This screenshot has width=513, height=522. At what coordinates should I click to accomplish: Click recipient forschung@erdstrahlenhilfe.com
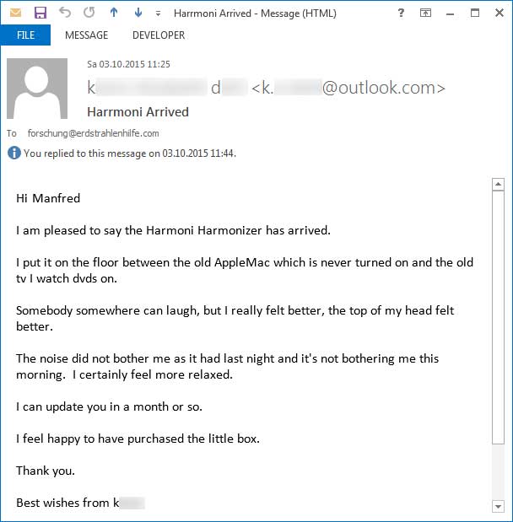click(x=94, y=133)
